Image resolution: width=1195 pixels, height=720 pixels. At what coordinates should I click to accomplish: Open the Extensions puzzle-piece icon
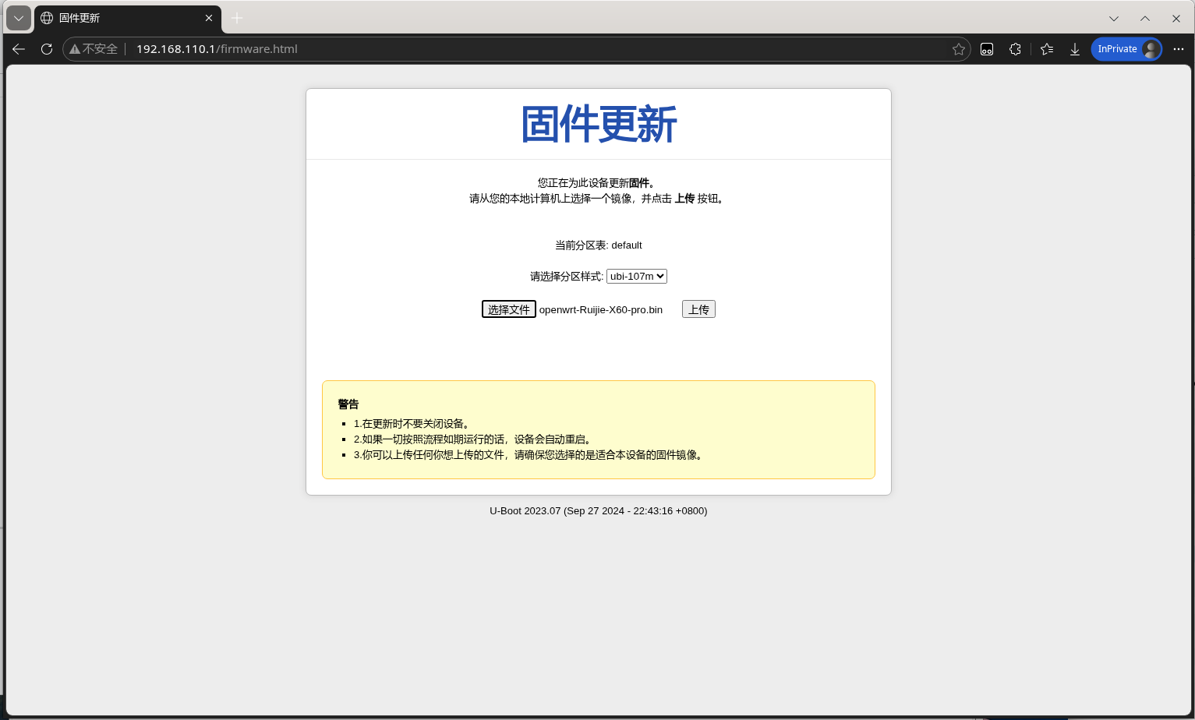[x=1015, y=49]
